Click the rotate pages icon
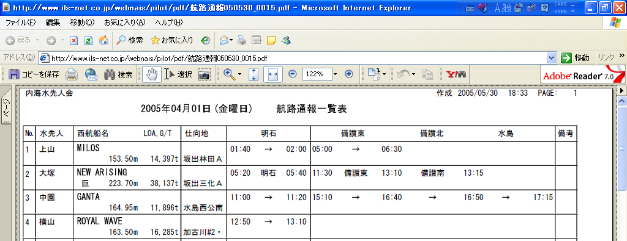 pos(374,74)
